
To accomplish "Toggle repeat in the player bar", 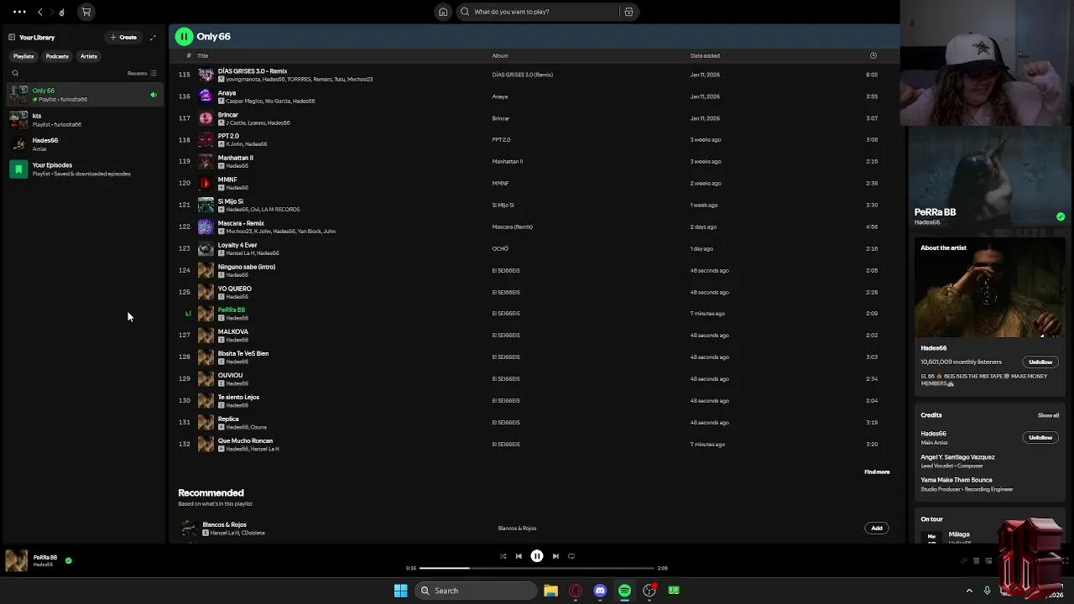I will [571, 556].
